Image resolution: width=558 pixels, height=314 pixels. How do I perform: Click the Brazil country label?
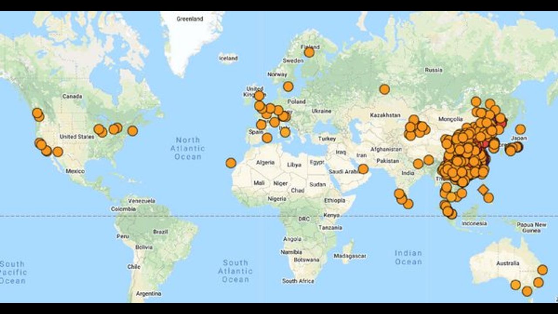tap(160, 232)
